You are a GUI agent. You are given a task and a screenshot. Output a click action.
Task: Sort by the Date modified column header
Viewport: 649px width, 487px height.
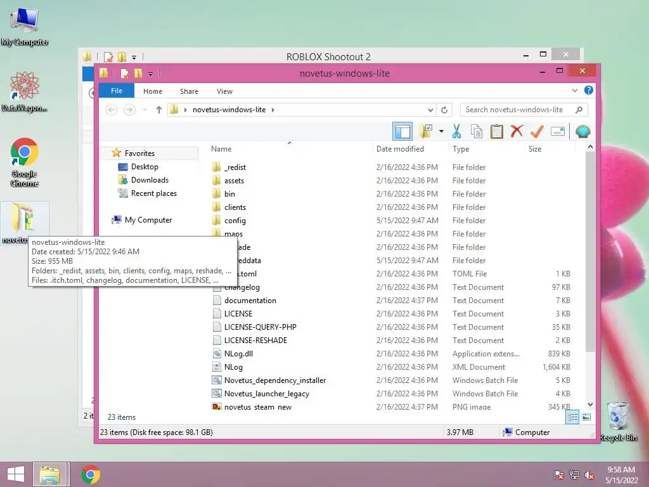tap(400, 148)
